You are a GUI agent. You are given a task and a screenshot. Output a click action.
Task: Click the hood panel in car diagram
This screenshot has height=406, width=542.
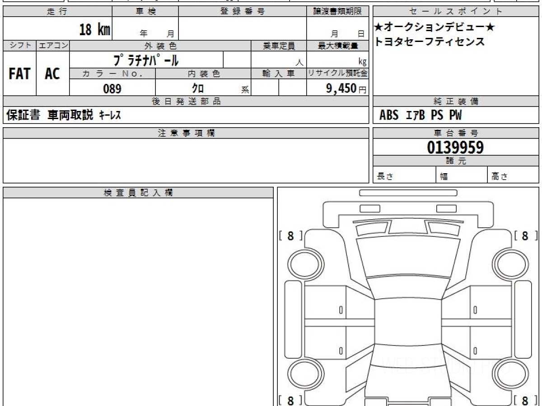click(408, 258)
